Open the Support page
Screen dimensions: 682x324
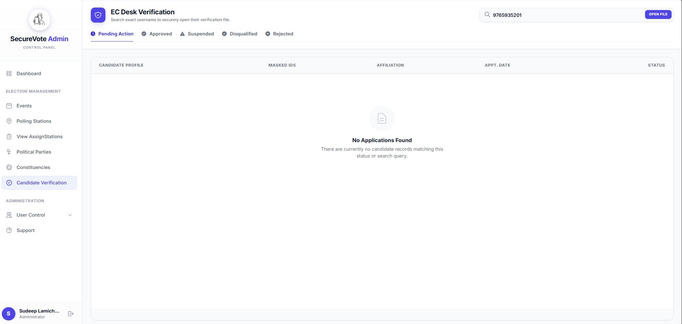click(x=25, y=230)
